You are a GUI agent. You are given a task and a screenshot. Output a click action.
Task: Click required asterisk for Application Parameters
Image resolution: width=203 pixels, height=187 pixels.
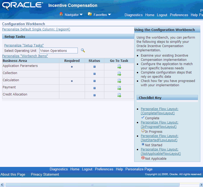(72, 67)
